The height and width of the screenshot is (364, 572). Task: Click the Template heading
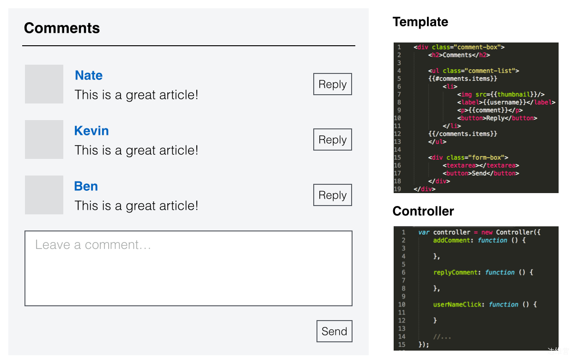[420, 22]
